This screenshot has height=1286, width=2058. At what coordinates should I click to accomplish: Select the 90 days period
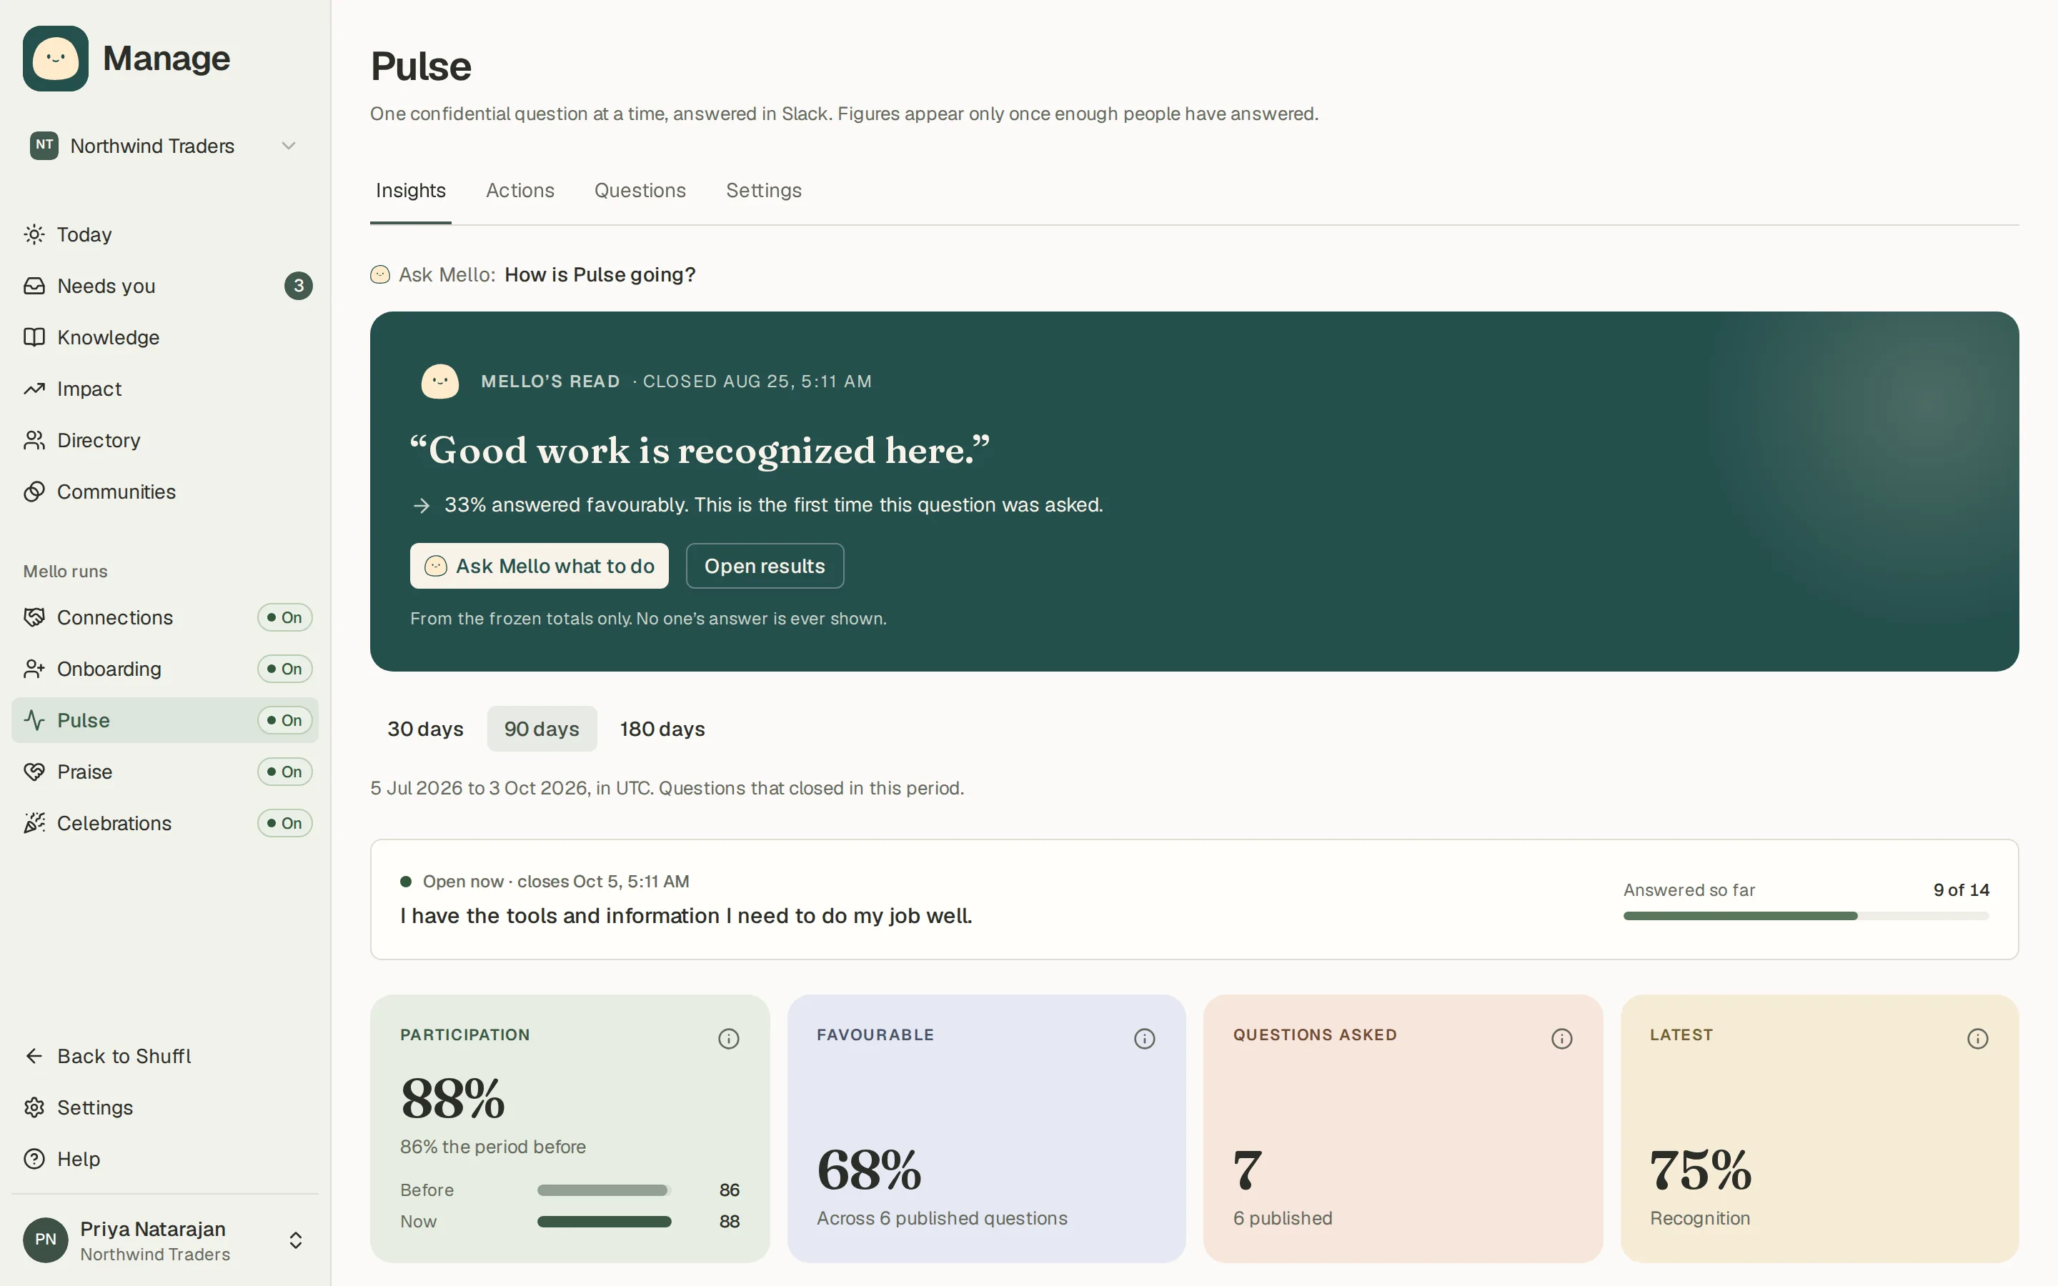click(542, 729)
